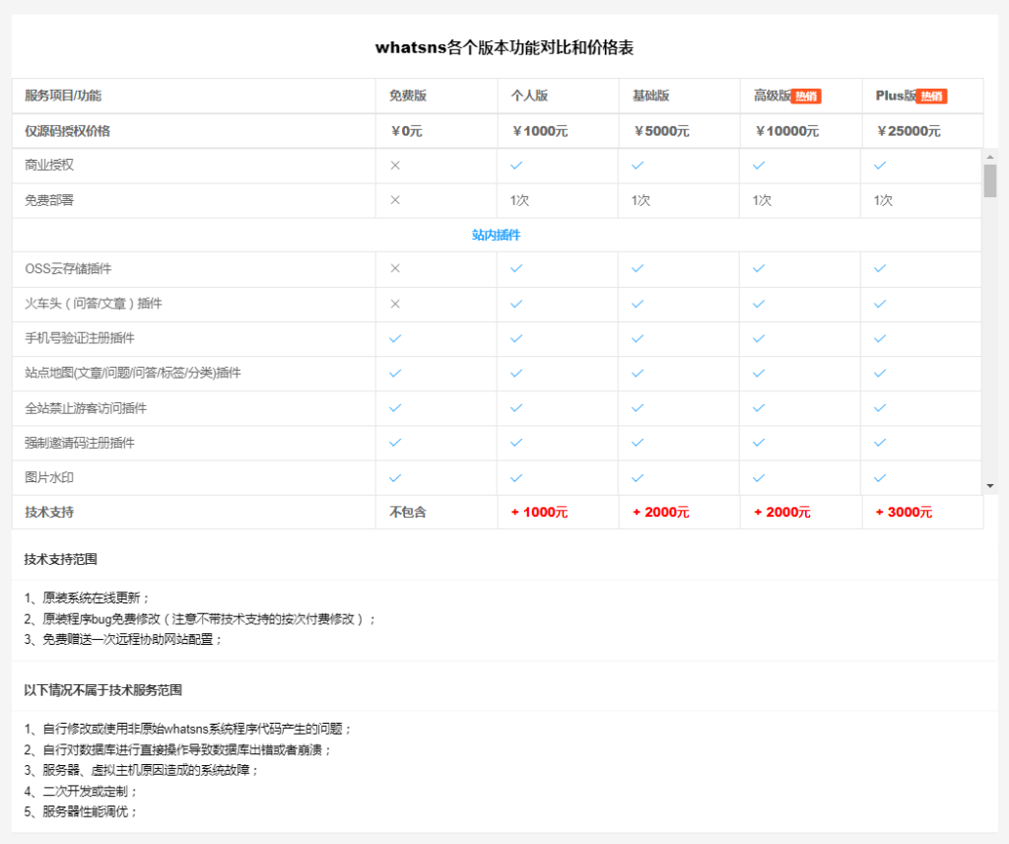Click the checkmark for 火车头插件 under Plus版
This screenshot has width=1009, height=844.
click(x=880, y=304)
